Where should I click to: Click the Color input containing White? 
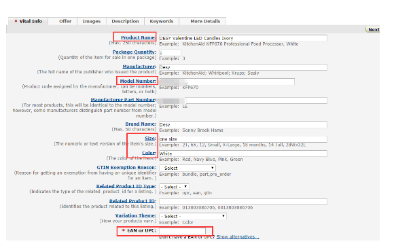point(243,154)
